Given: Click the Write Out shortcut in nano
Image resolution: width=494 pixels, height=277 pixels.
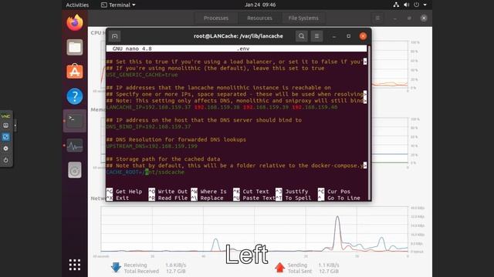Looking at the screenshot, I should [168, 192].
